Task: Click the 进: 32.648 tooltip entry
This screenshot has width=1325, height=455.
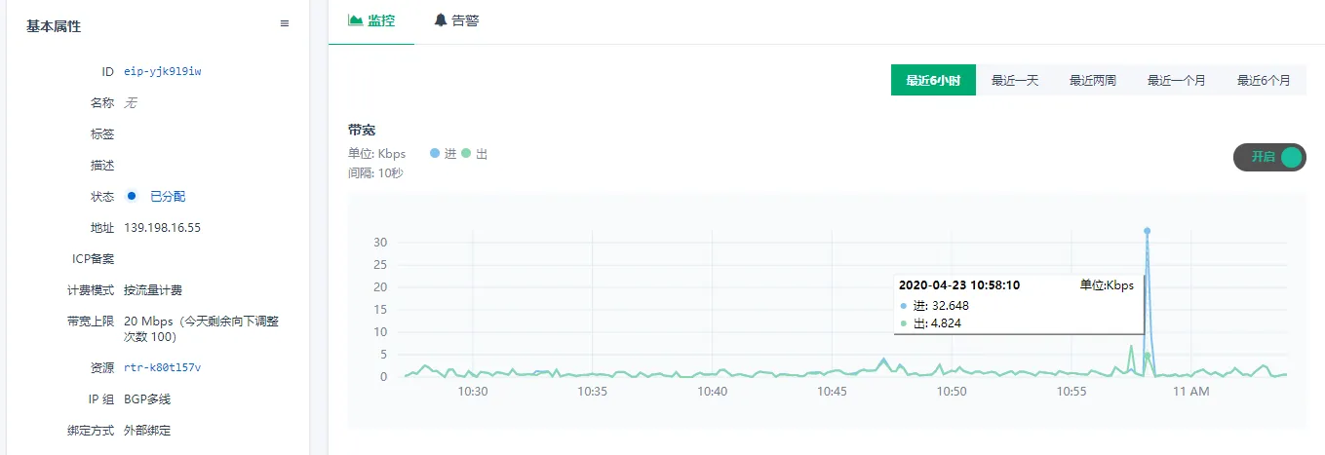Action: pos(937,306)
